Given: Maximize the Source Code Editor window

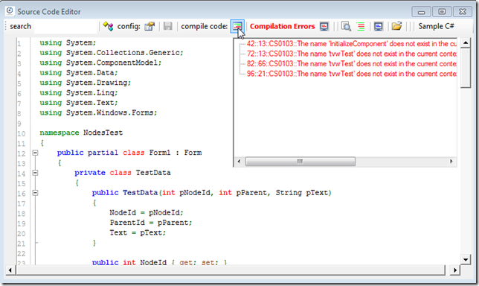Looking at the screenshot, I should [442, 12].
